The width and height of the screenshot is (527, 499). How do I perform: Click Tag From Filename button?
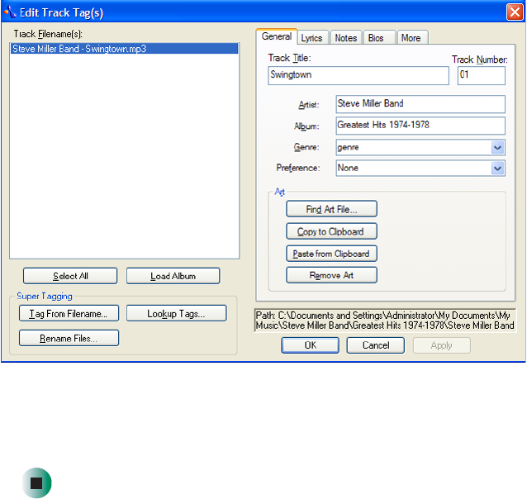coord(69,313)
